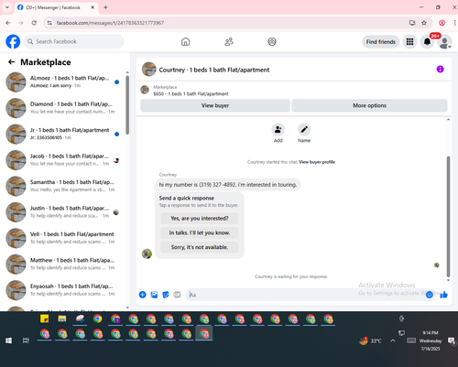The height and width of the screenshot is (367, 458).
Task: Open the Friends icon in top navigation
Action: [229, 42]
